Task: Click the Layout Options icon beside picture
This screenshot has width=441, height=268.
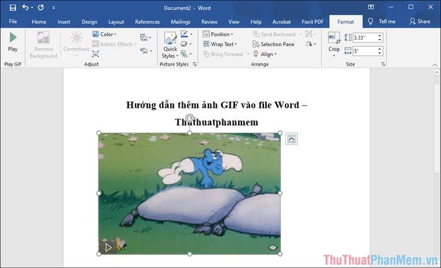Action: (x=291, y=139)
